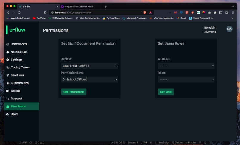The image size is (240, 145).
Task: Click the Set Permission button
Action: [74, 92]
